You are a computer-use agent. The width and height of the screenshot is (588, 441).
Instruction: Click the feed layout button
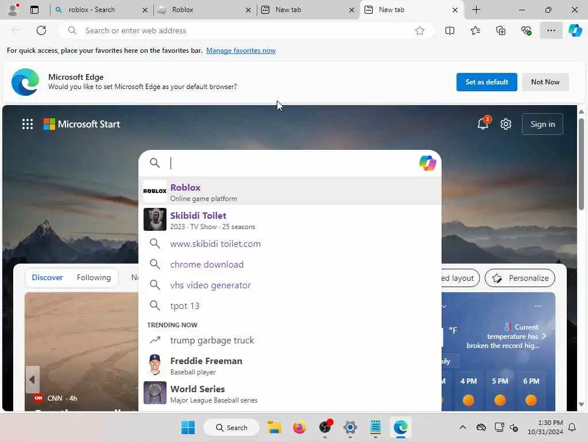point(460,278)
